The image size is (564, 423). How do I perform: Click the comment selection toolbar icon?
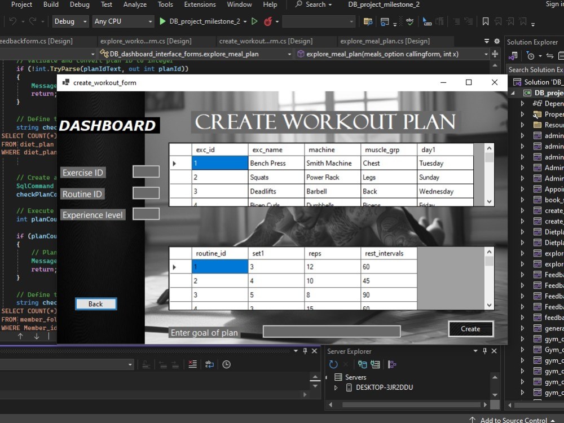426,21
